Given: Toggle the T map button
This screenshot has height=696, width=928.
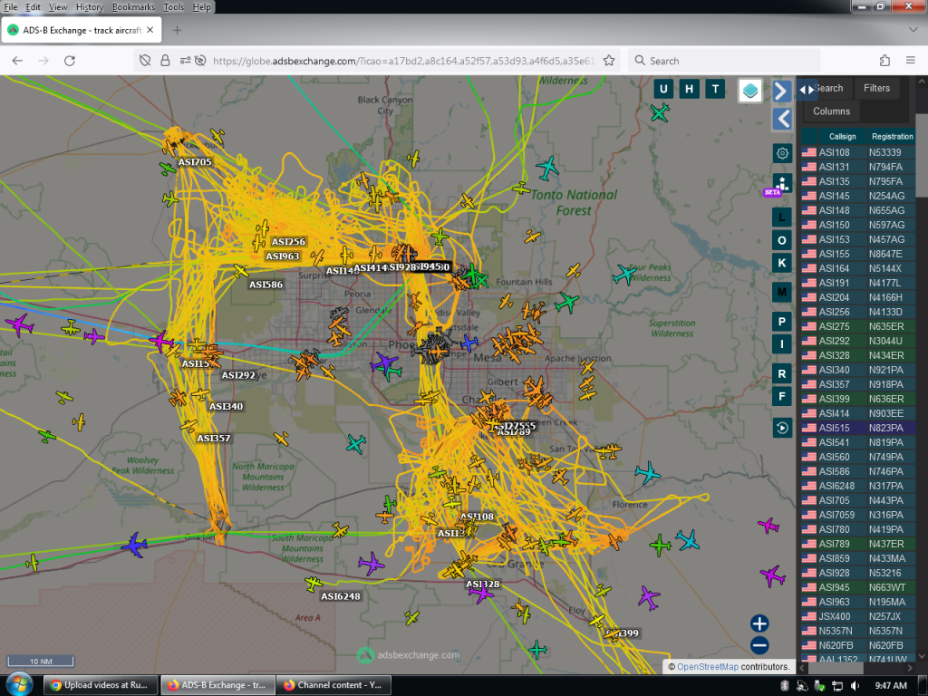Looking at the screenshot, I should pyautogui.click(x=715, y=90).
